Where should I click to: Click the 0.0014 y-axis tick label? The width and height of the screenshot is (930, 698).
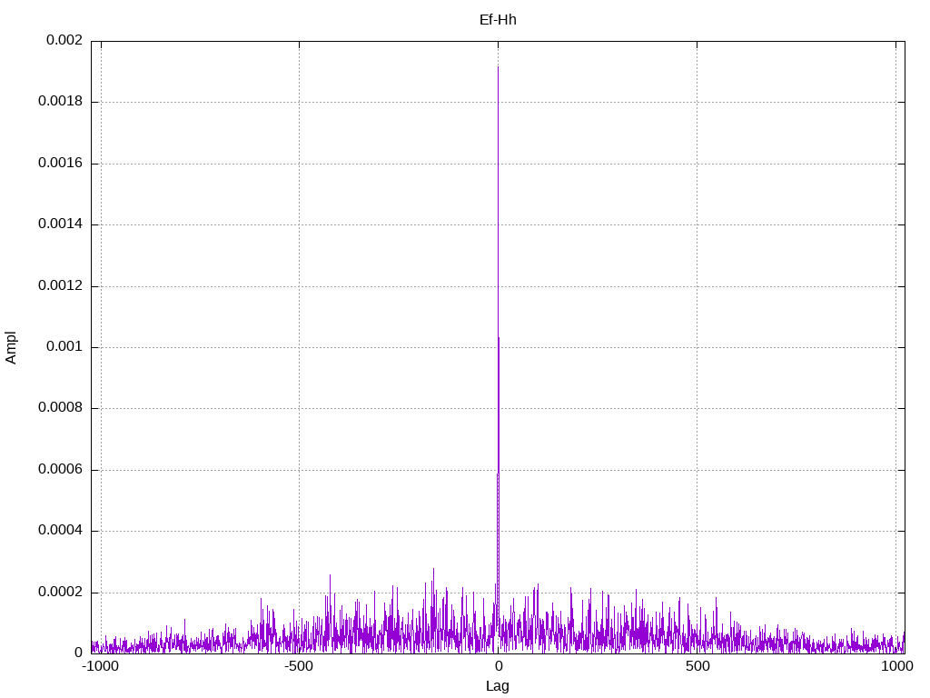point(60,224)
